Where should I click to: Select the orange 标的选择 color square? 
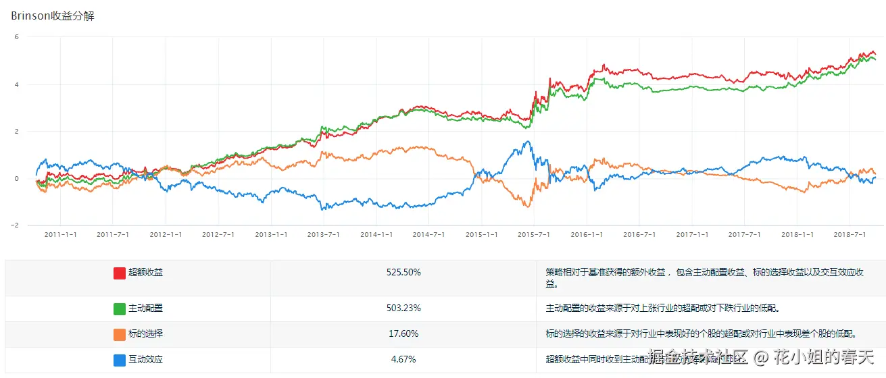[120, 333]
